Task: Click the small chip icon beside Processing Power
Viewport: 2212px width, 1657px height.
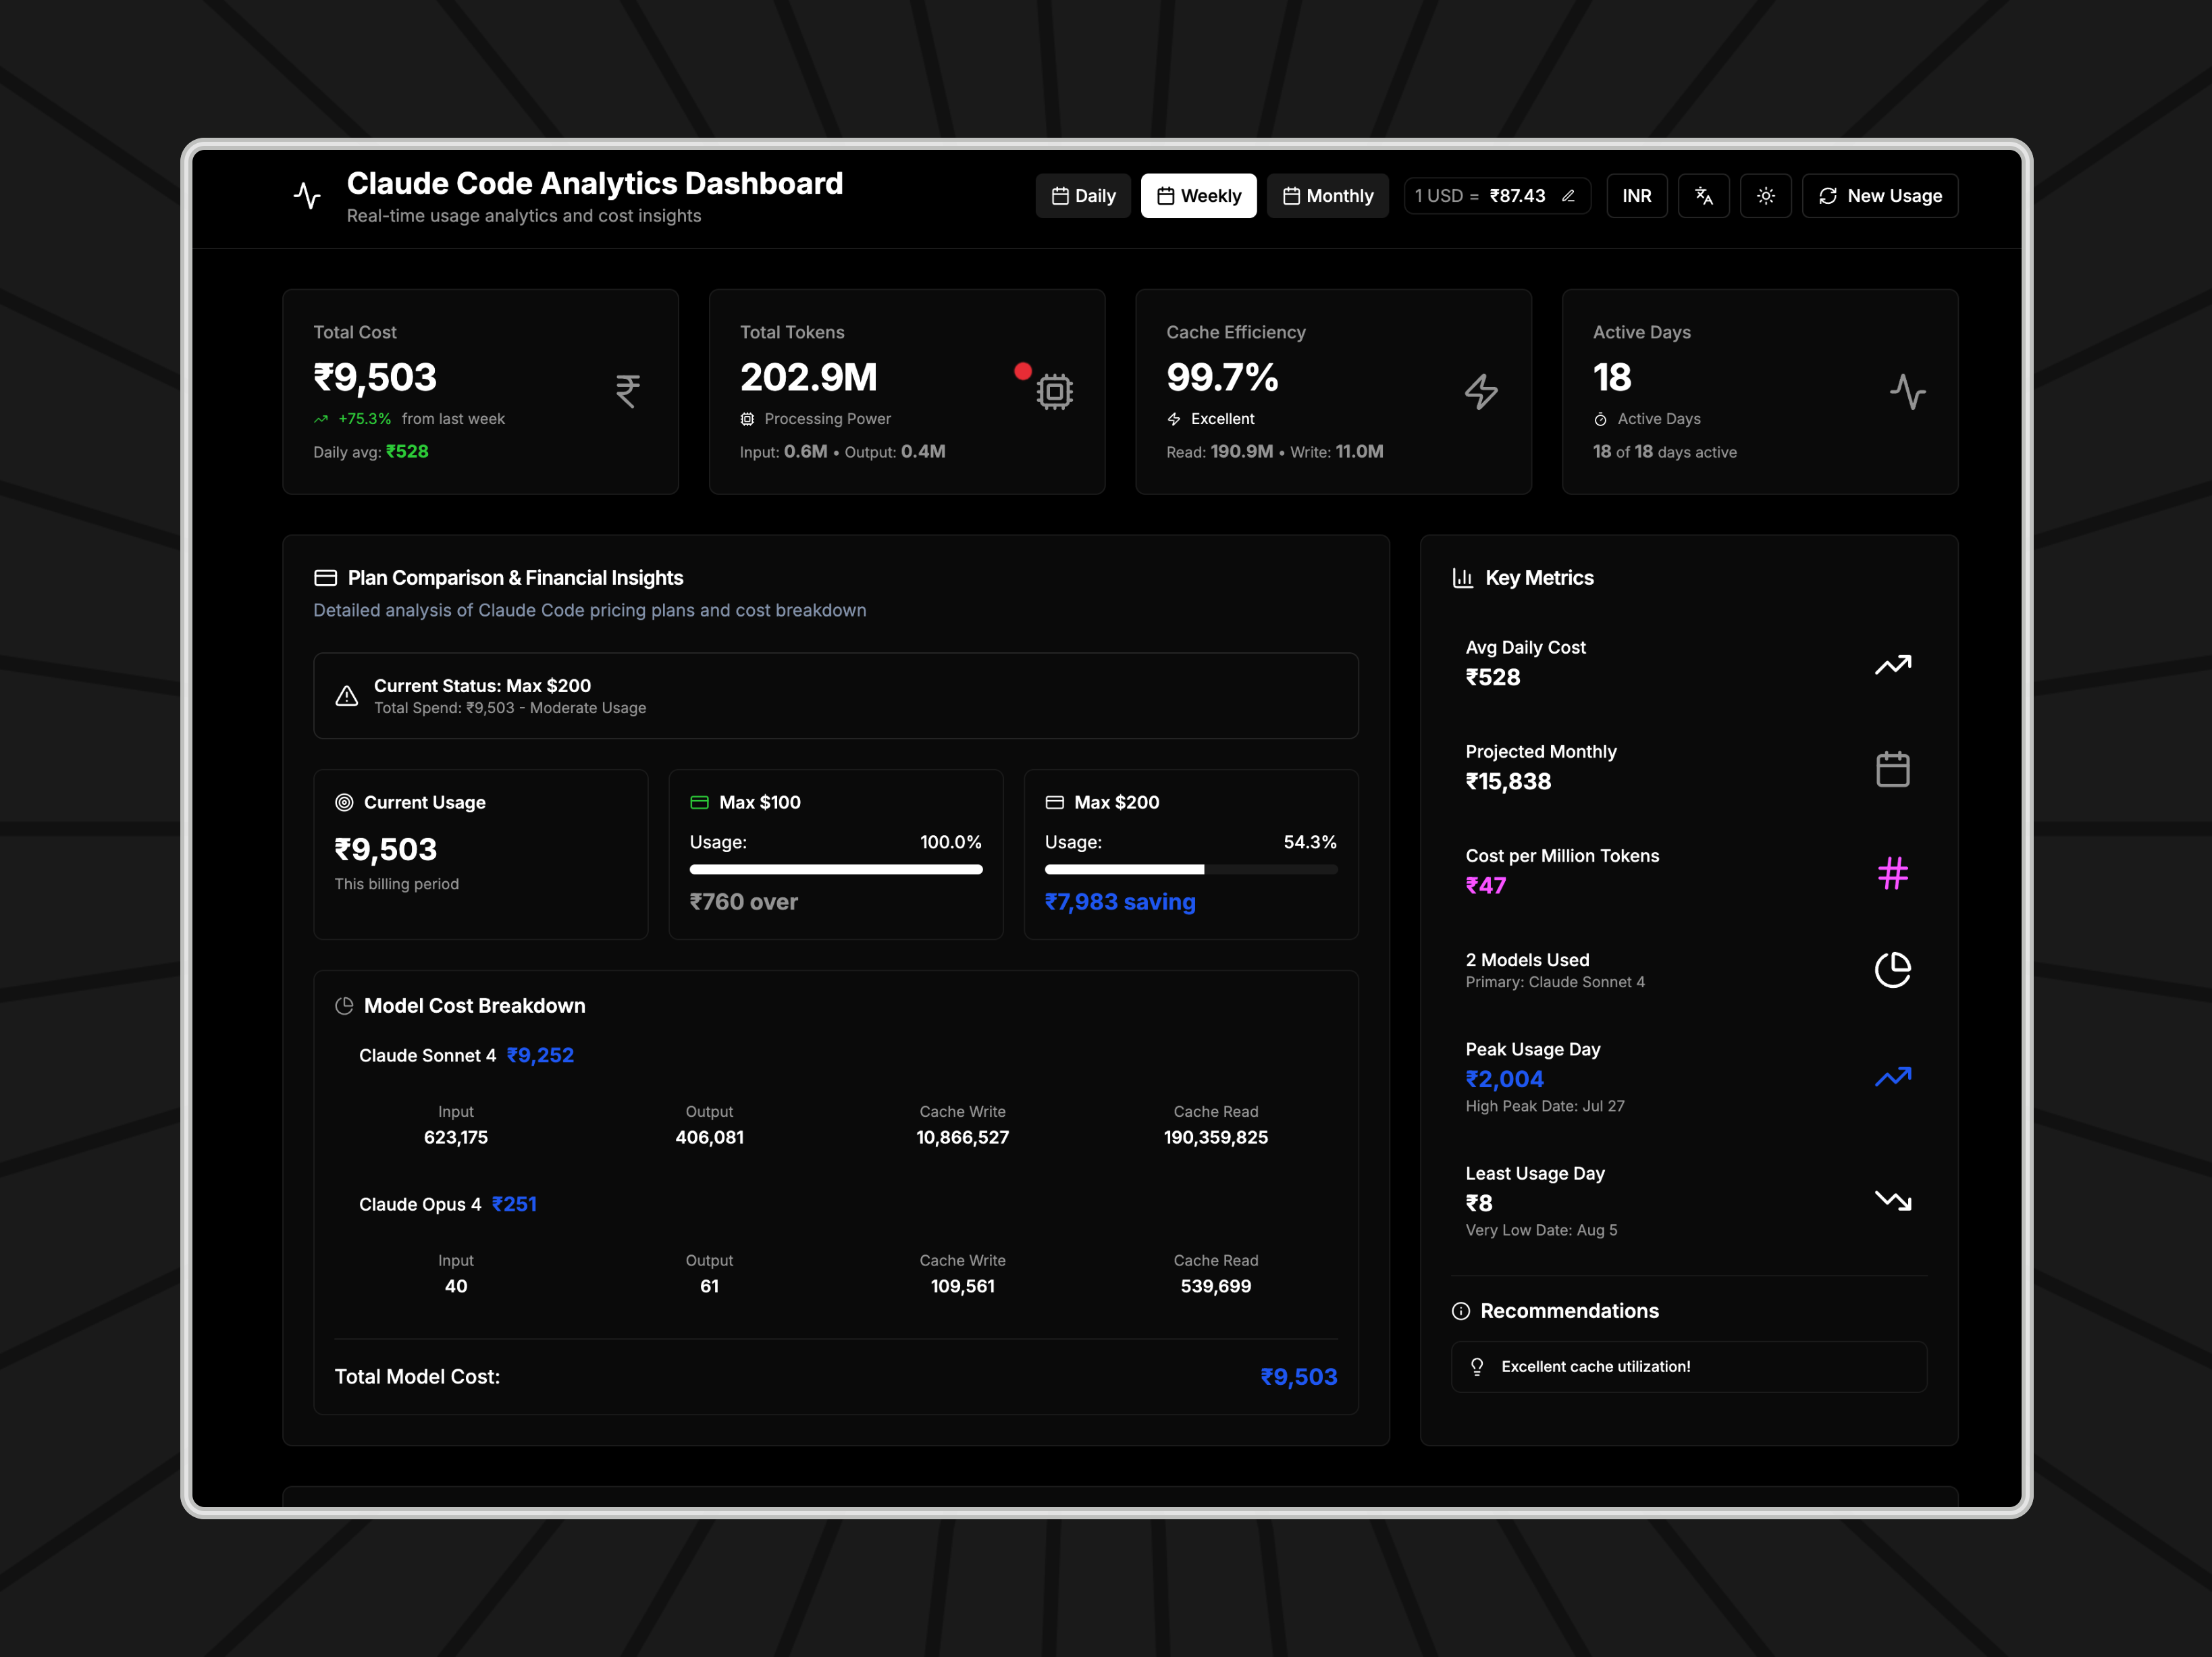Action: pyautogui.click(x=747, y=419)
